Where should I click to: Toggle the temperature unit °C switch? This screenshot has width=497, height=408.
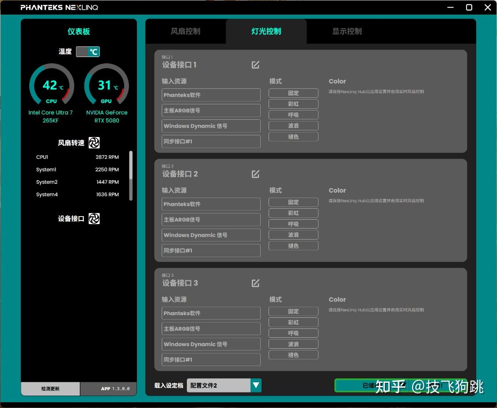click(88, 51)
